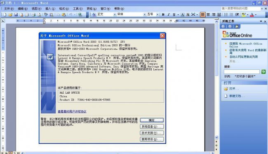Toggle distributed alignment
This screenshot has width=268, height=154.
pos(219,15)
